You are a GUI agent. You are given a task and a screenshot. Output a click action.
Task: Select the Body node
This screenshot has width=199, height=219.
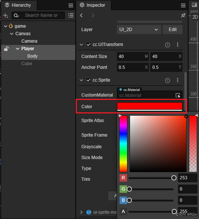tap(33, 56)
